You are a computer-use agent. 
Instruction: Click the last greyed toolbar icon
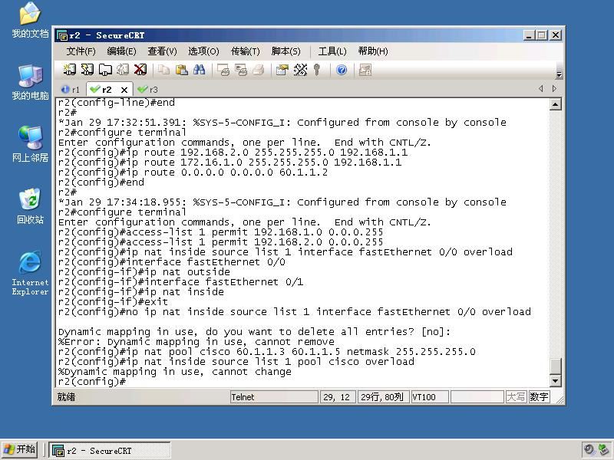[365, 70]
